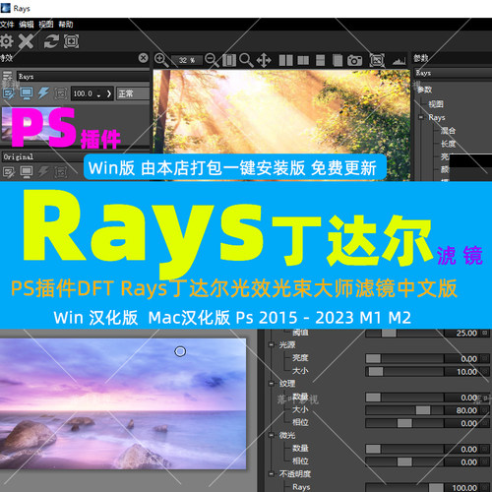Open the 帮助 menu
The width and height of the screenshot is (492, 492).
pyautogui.click(x=66, y=25)
